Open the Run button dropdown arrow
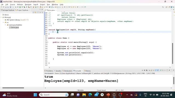The width and height of the screenshot is (175, 98). [x=22, y=7]
